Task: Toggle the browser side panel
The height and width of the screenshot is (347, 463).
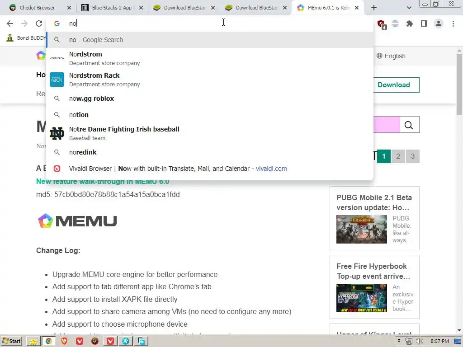Action: 424,23
